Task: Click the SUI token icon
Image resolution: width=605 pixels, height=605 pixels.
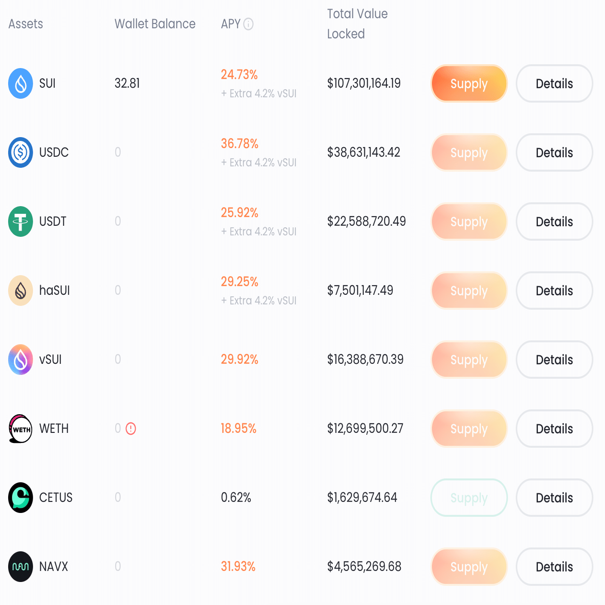Action: (21, 83)
